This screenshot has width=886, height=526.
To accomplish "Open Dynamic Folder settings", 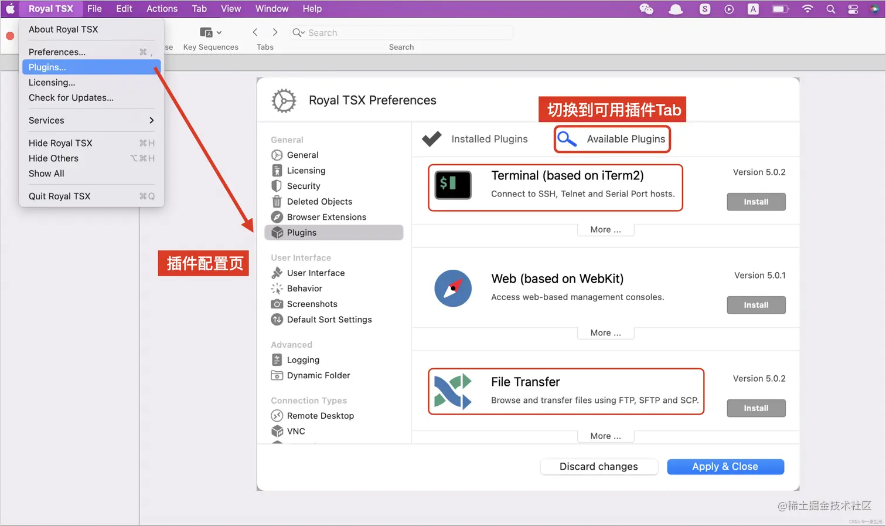I will (318, 375).
